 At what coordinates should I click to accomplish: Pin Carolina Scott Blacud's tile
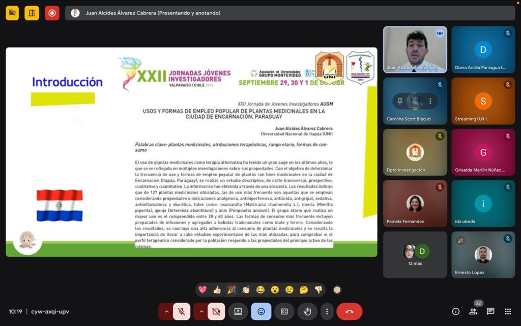click(400, 101)
